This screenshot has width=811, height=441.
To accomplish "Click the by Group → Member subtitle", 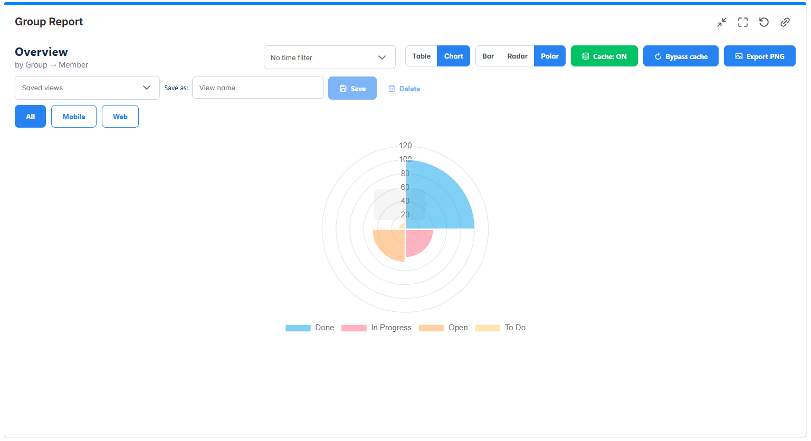I will [51, 65].
